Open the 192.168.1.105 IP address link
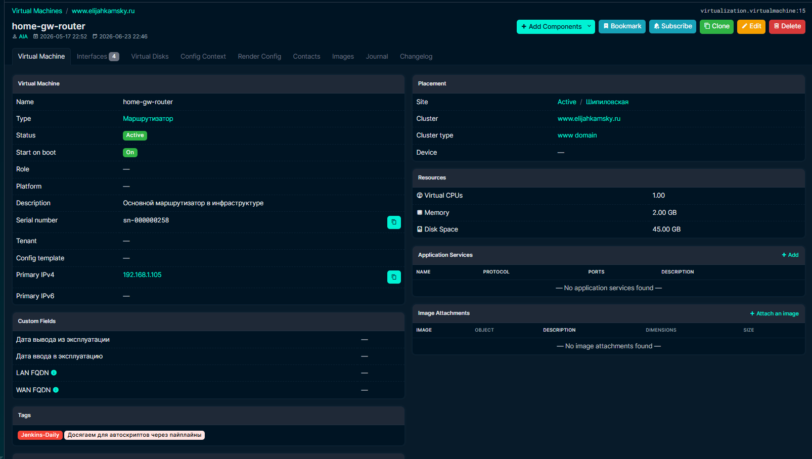Screen dimensions: 812x459 click(142, 275)
